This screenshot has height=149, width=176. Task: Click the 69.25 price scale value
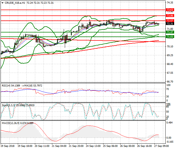click(170, 55)
